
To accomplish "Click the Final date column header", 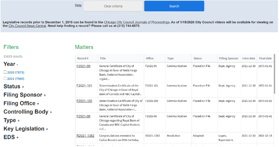I will (x=265, y=58).
